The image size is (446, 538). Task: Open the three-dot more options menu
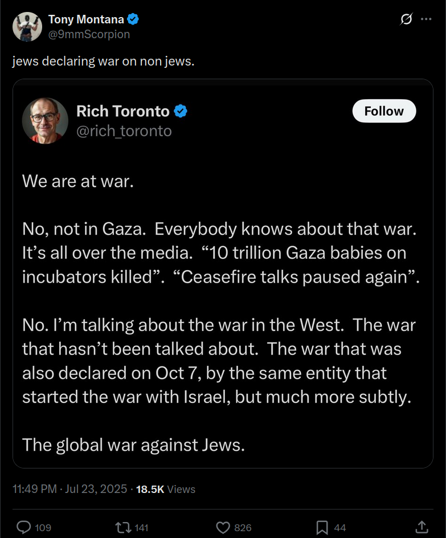(x=426, y=19)
